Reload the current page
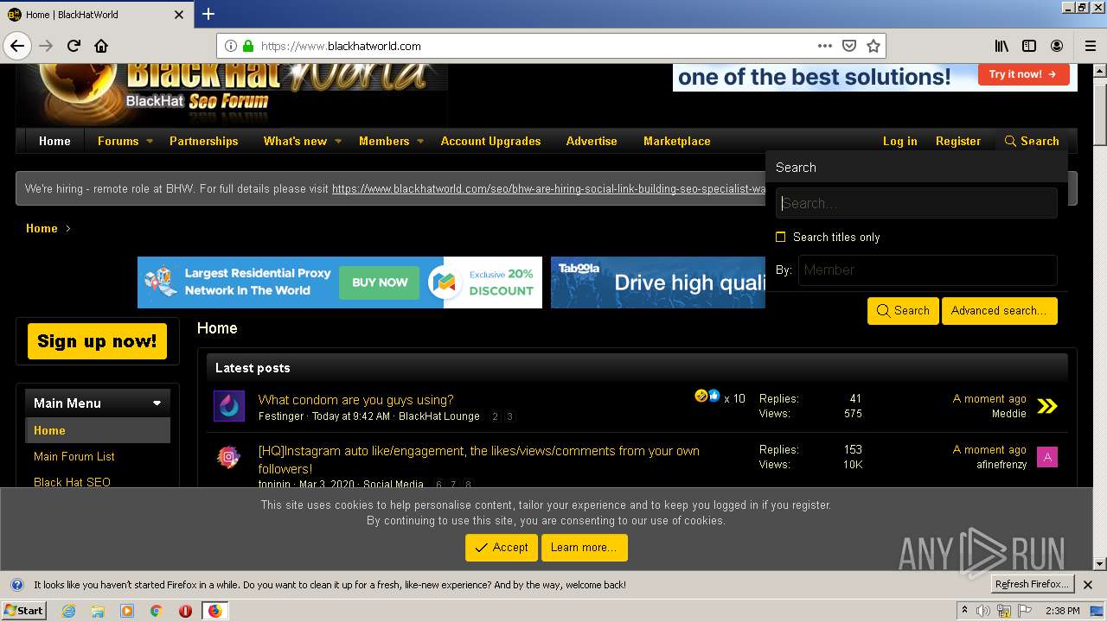 [74, 46]
